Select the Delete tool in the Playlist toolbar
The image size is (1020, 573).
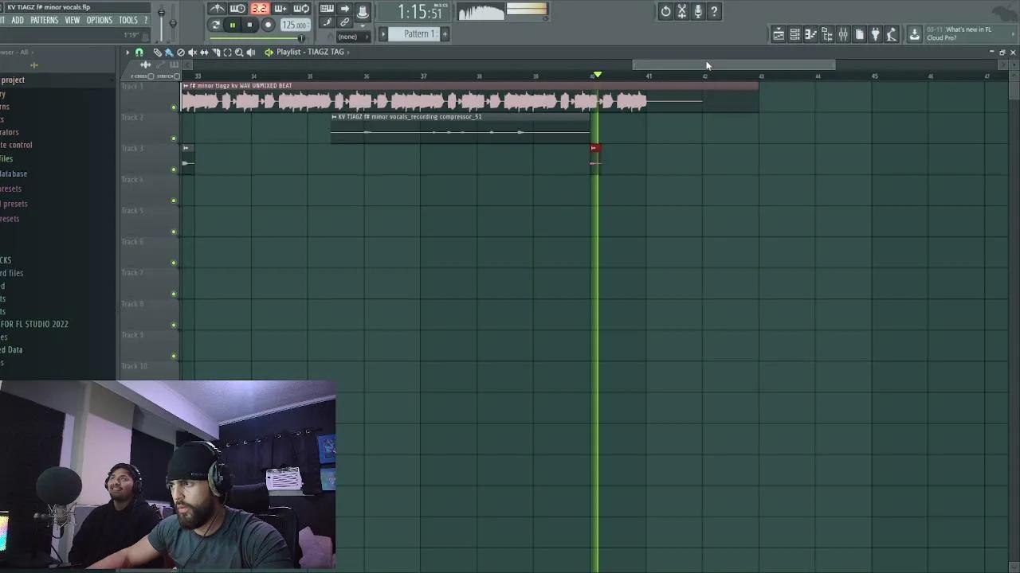pyautogui.click(x=180, y=52)
